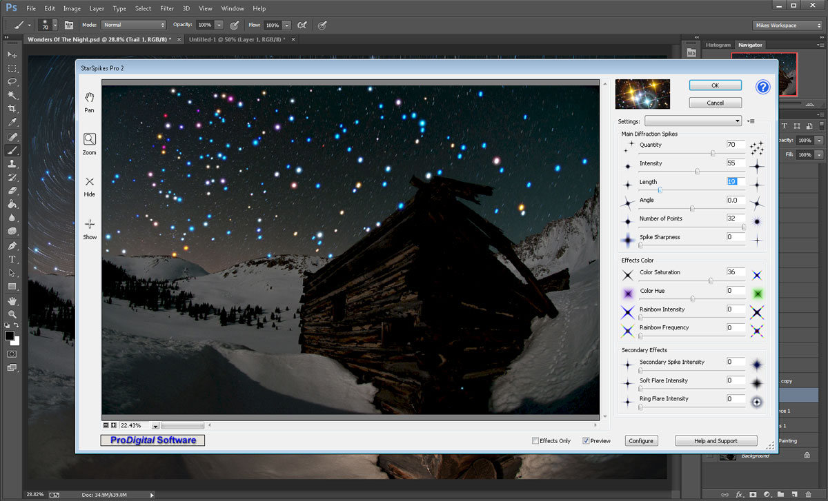Switch to the Histogram panel tab
This screenshot has height=501, width=828.
coord(718,45)
